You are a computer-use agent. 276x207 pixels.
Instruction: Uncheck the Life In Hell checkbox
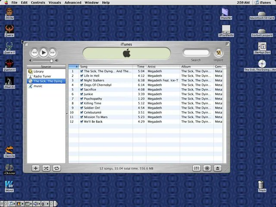point(82,76)
